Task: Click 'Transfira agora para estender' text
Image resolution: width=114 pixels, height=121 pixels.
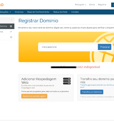Action: [97, 86]
